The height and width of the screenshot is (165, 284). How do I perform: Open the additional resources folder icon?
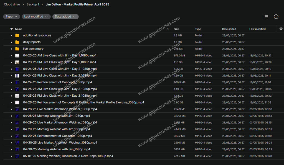17,35
